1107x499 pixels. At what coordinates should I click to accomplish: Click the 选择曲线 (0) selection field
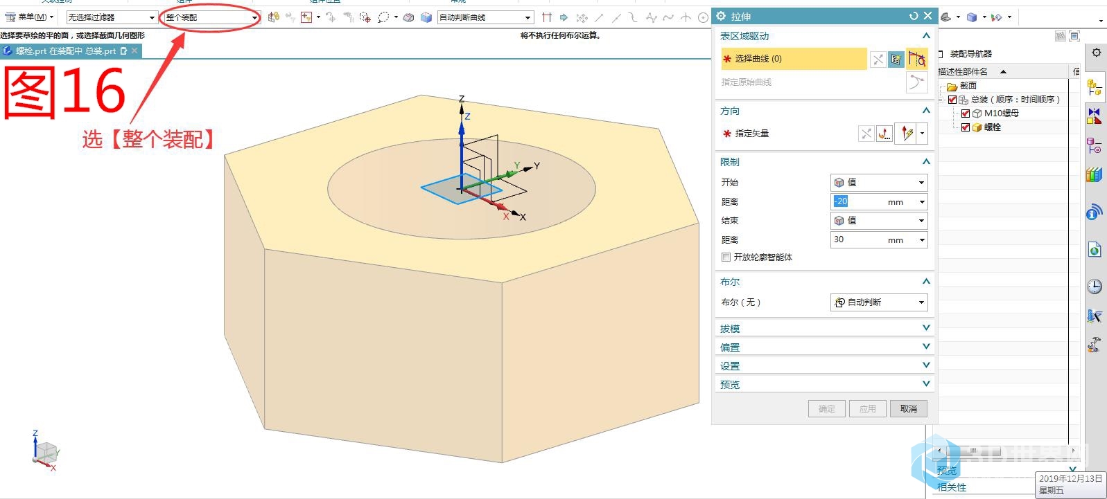click(794, 59)
